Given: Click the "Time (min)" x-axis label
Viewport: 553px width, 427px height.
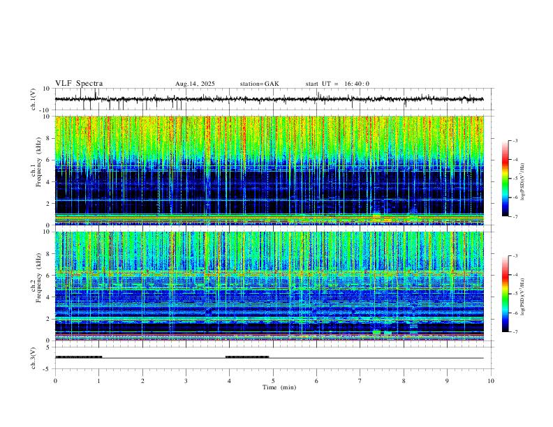Looking at the screenshot, I should (x=279, y=387).
